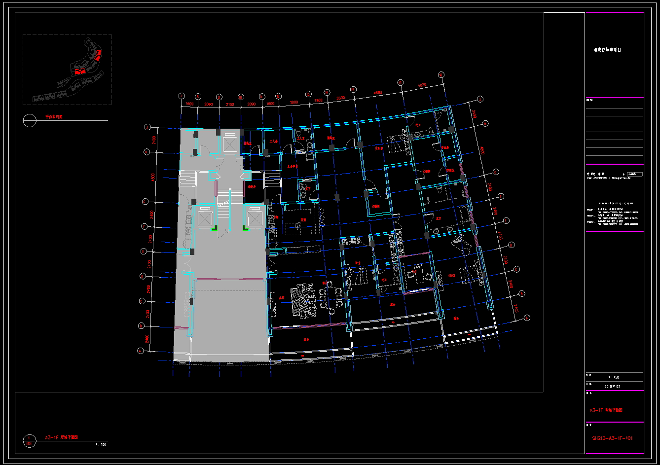Select grid axis bubble 7

[182, 96]
